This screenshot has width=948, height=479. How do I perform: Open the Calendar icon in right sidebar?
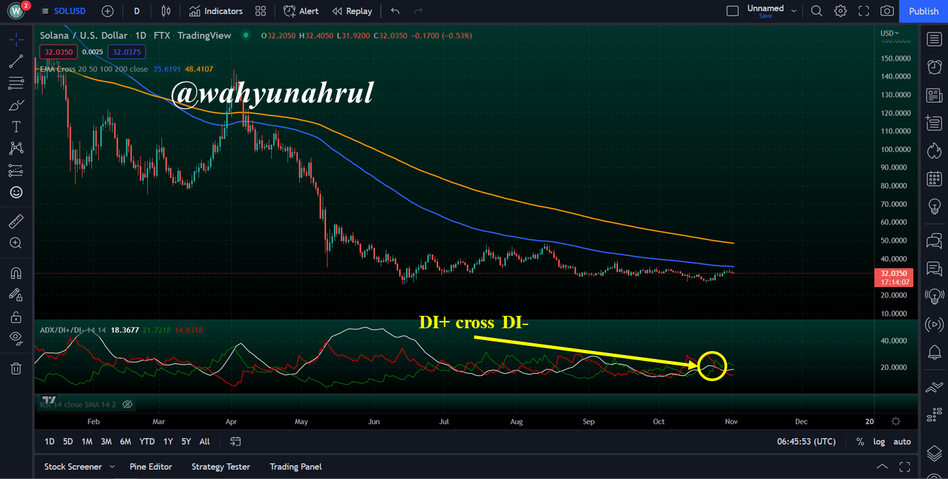pyautogui.click(x=934, y=178)
